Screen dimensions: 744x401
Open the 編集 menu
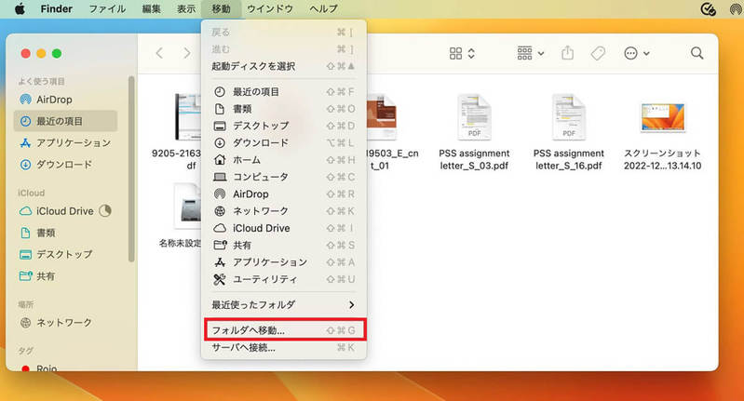(152, 8)
